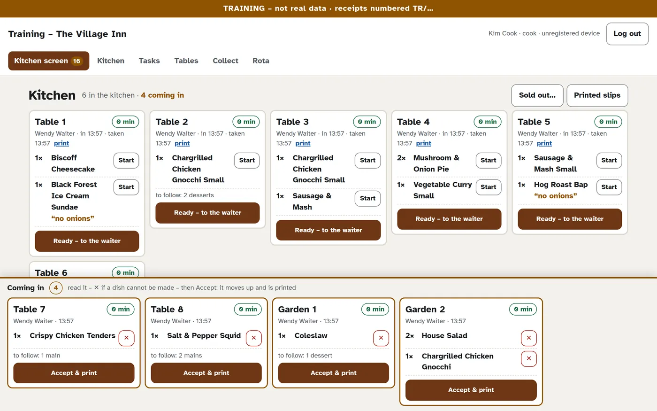657x411 pixels.
Task: Go to the Tables tab
Action: point(186,61)
